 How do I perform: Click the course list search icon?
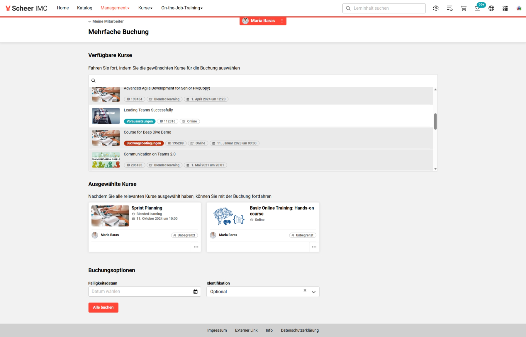coord(94,81)
